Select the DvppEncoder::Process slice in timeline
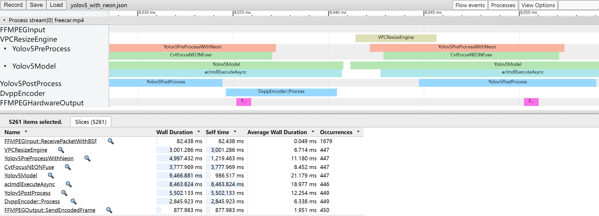Viewport: 599px width, 216px height. tap(281, 92)
